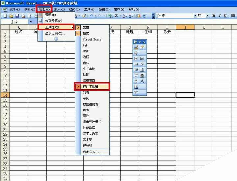Select the List Box control icon
Image resolution: width=237 pixels, height=181 pixels.
pyautogui.click(x=136, y=70)
